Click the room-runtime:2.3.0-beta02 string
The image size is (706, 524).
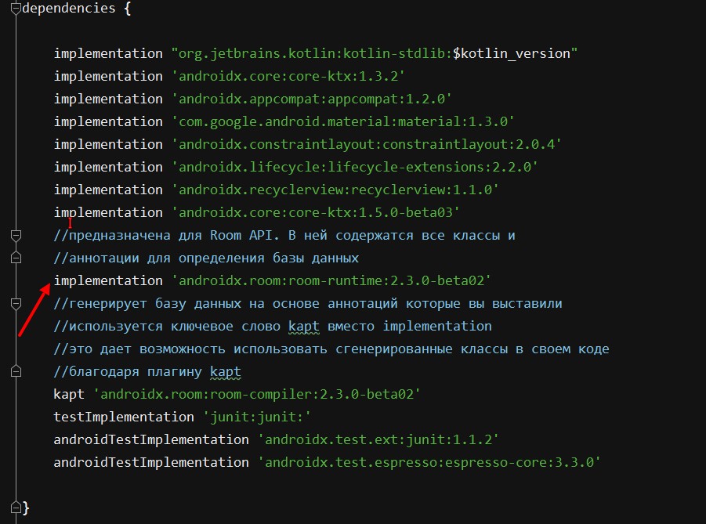[331, 281]
